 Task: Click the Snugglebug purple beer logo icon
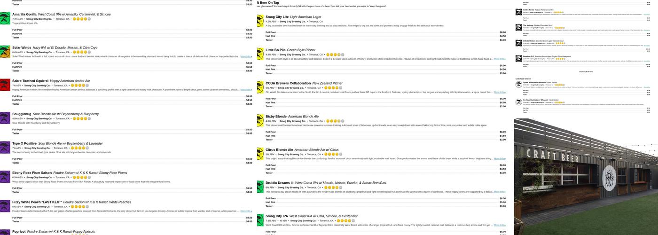point(5,117)
